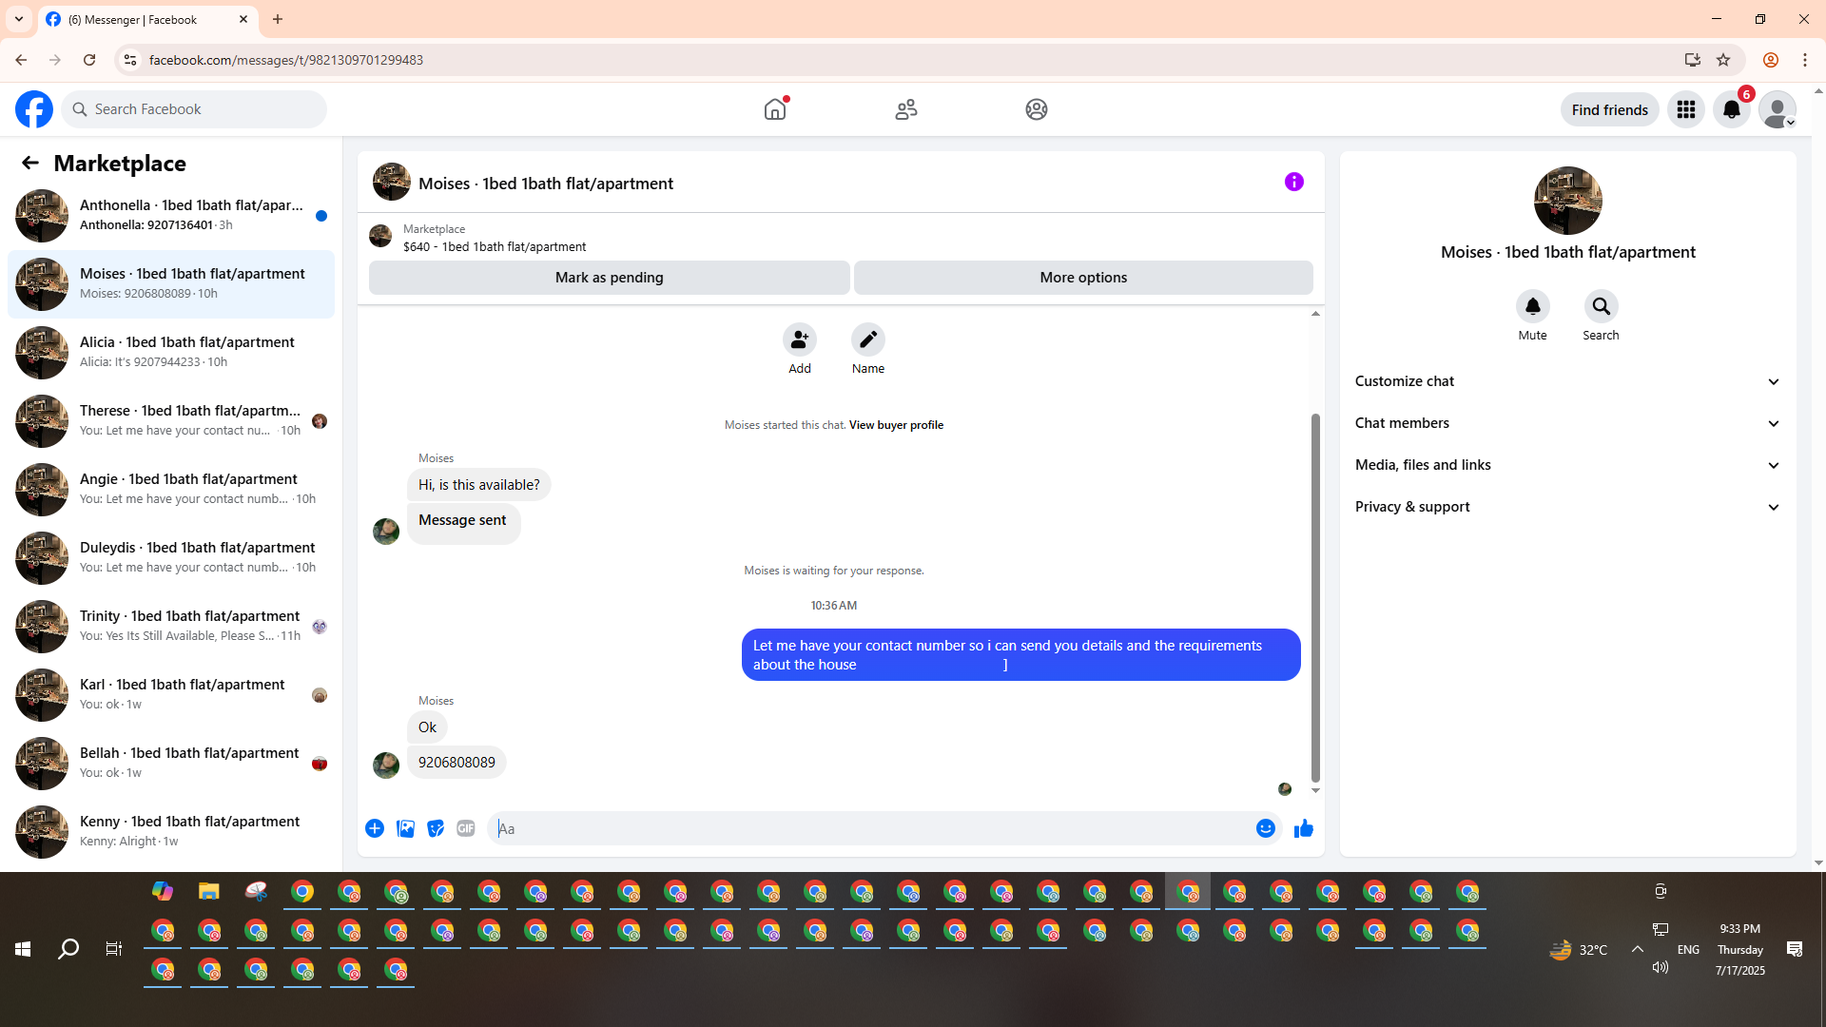This screenshot has width=1826, height=1027.
Task: Open Marketplace listing $640 1bed 1bath link
Action: point(495,246)
